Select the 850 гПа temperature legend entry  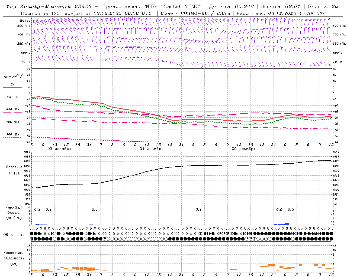pos(13,110)
